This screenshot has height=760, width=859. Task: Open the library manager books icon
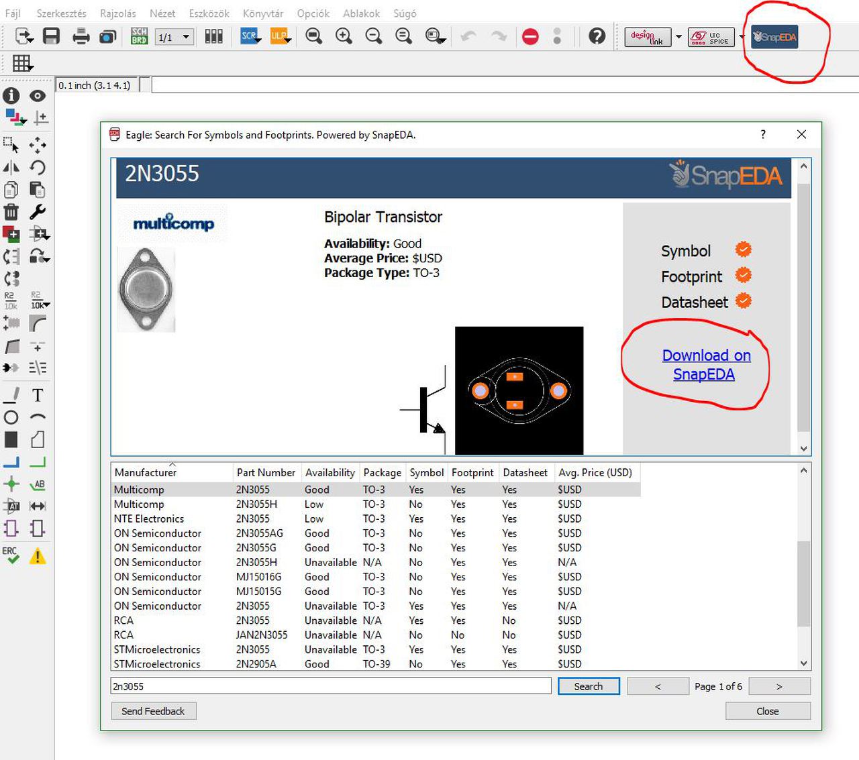tap(213, 36)
